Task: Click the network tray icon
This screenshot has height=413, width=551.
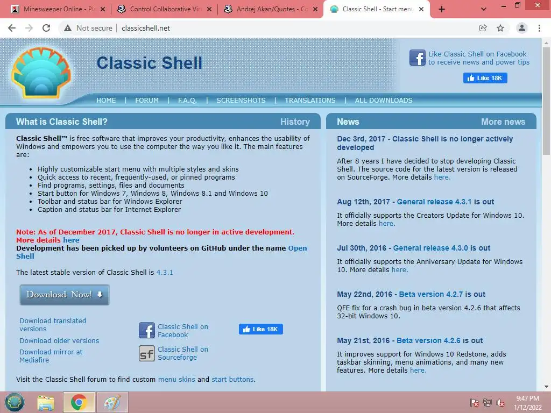Action: 488,403
